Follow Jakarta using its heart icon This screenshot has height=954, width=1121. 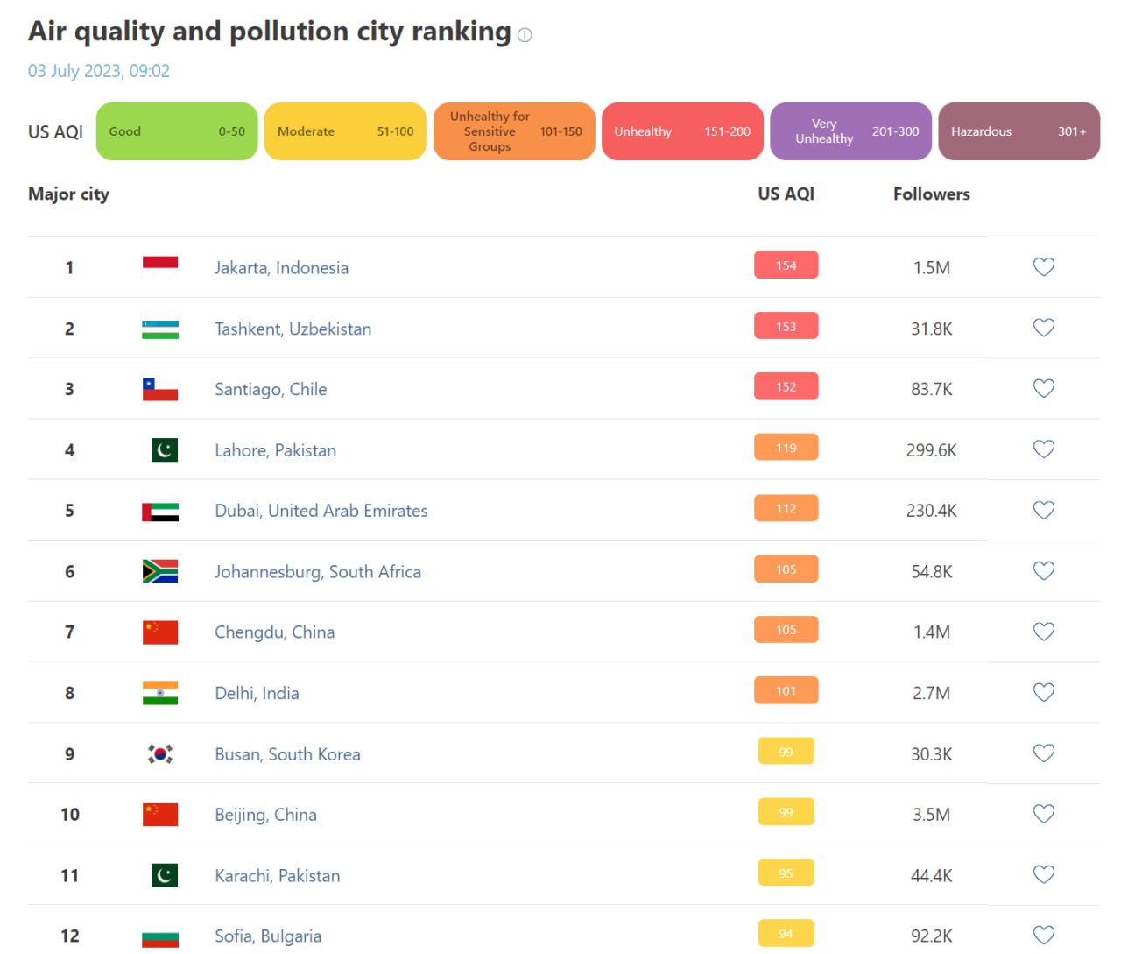coord(1043,266)
